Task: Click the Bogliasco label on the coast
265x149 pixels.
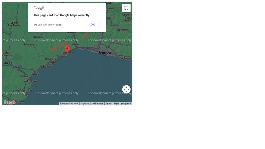Action: coord(125,58)
